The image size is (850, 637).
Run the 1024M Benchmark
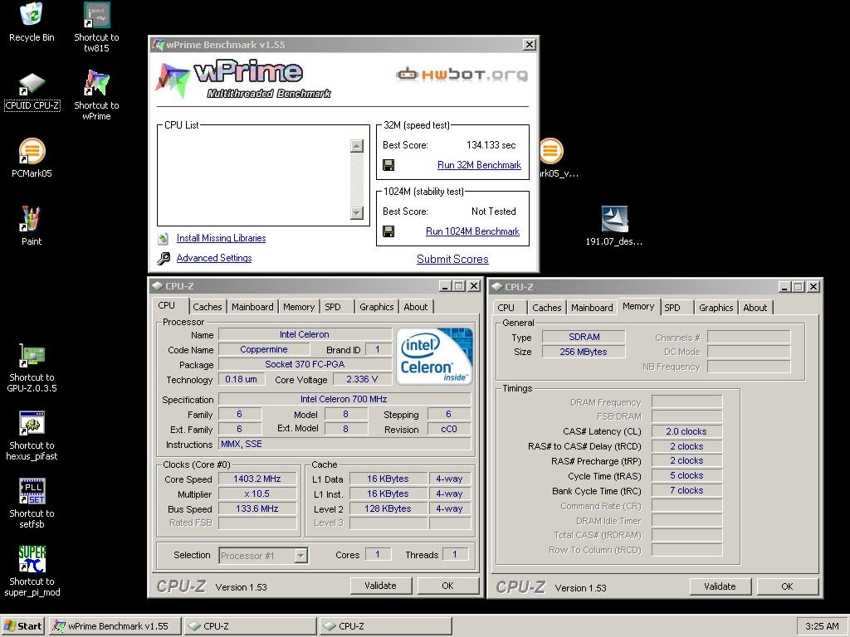pyautogui.click(x=472, y=232)
